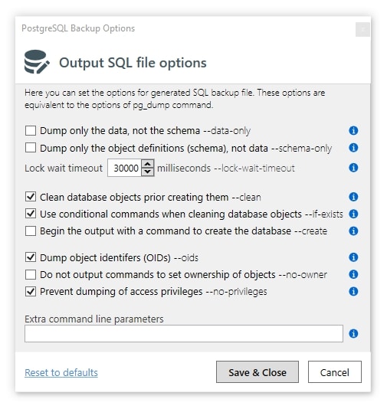Decrease lock wait timeout with down arrow
Image resolution: width=387 pixels, height=409 pixels.
pos(148,172)
